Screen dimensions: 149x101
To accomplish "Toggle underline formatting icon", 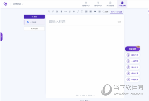I will 70,12.
